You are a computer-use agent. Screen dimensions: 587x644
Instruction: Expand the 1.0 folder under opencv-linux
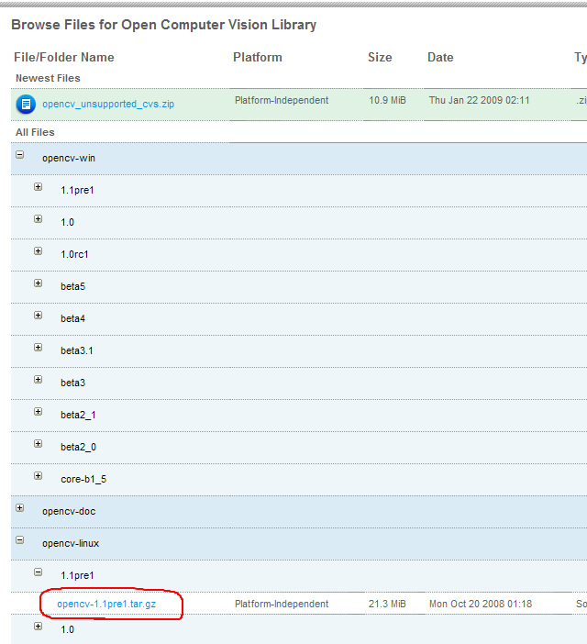39,626
